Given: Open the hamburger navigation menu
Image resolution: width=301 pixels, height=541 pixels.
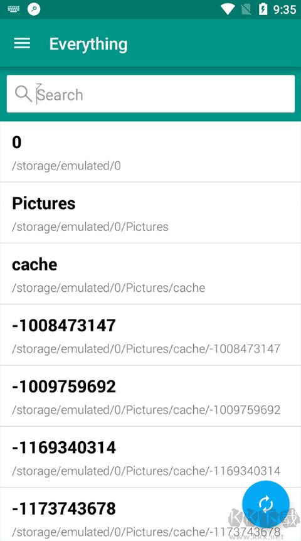Looking at the screenshot, I should tap(22, 43).
